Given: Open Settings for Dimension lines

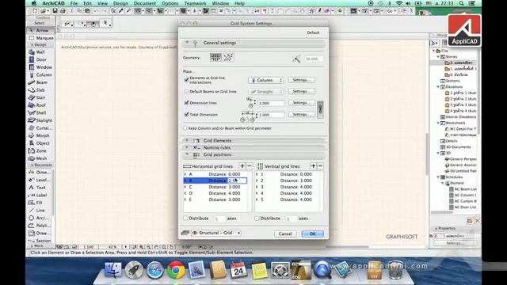Looking at the screenshot, I should 301,103.
